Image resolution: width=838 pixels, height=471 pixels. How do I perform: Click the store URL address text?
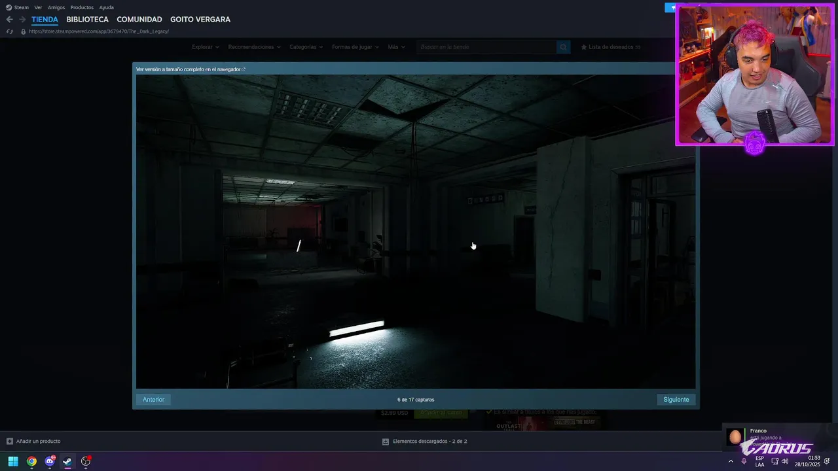pyautogui.click(x=99, y=31)
